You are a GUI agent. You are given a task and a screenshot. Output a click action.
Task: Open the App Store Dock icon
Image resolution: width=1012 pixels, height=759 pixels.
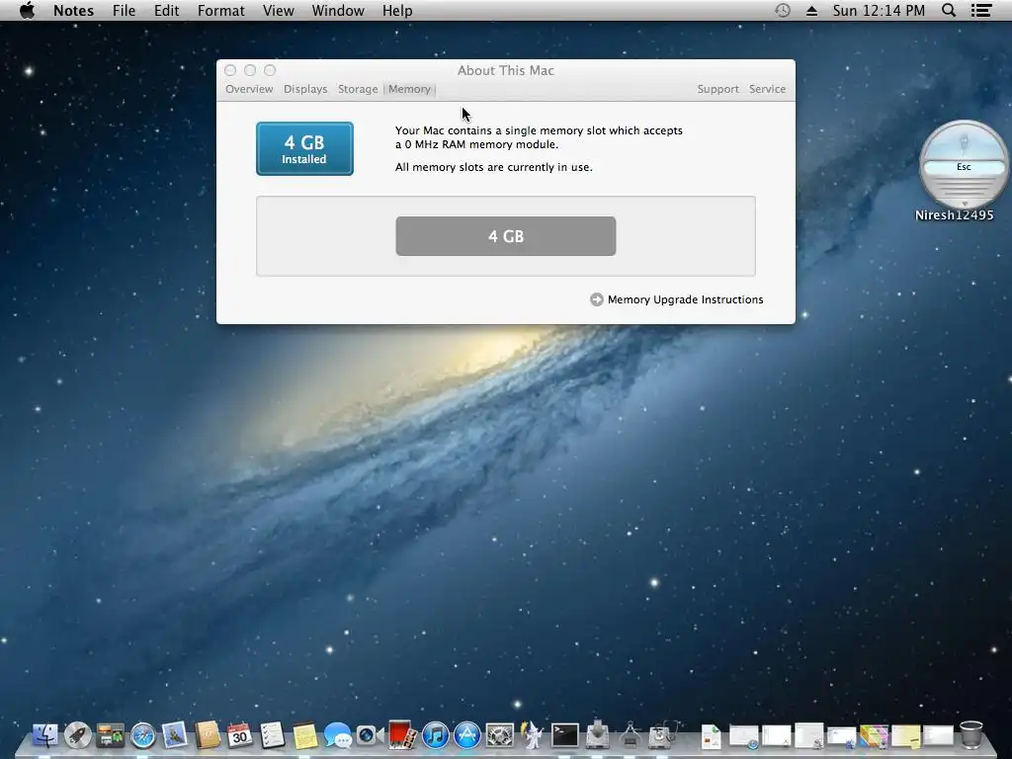click(x=467, y=735)
